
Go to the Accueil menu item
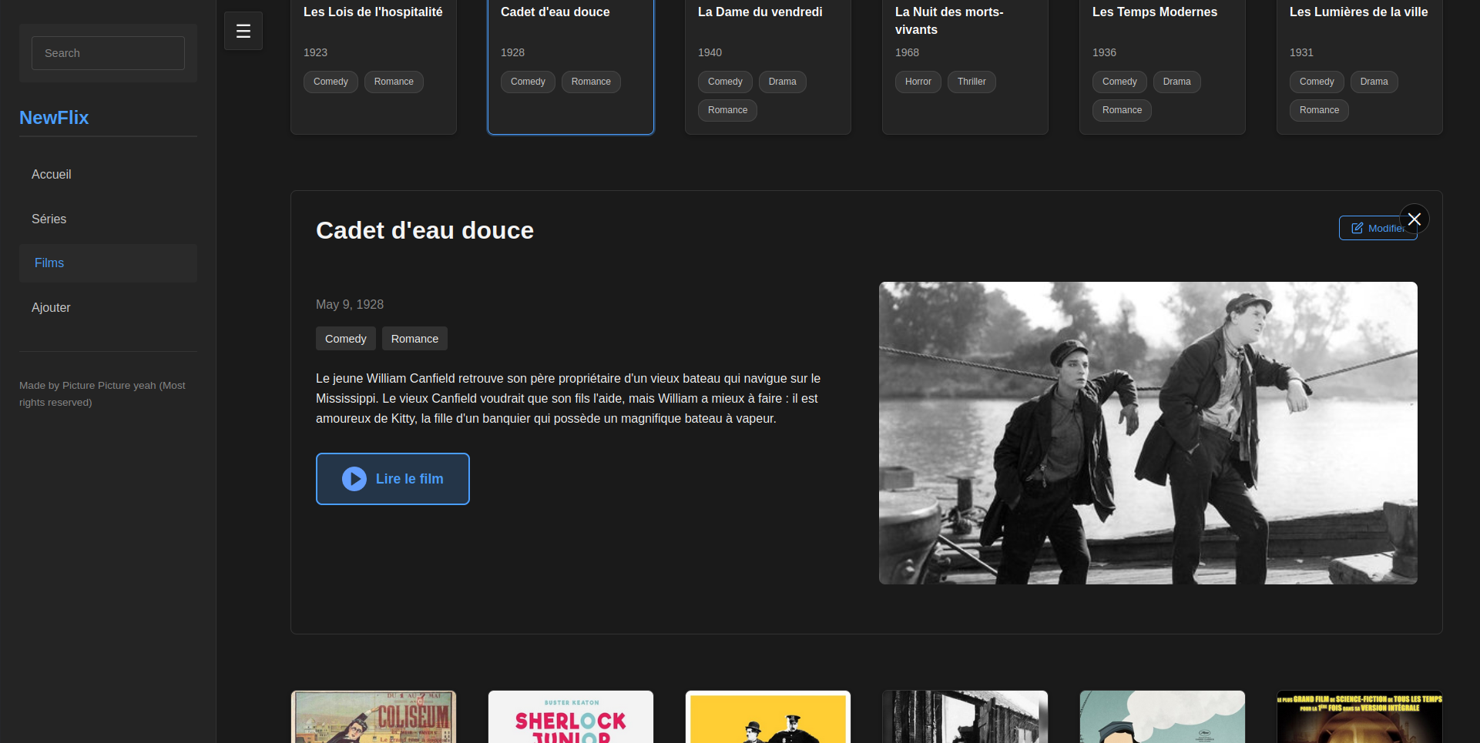(x=52, y=175)
